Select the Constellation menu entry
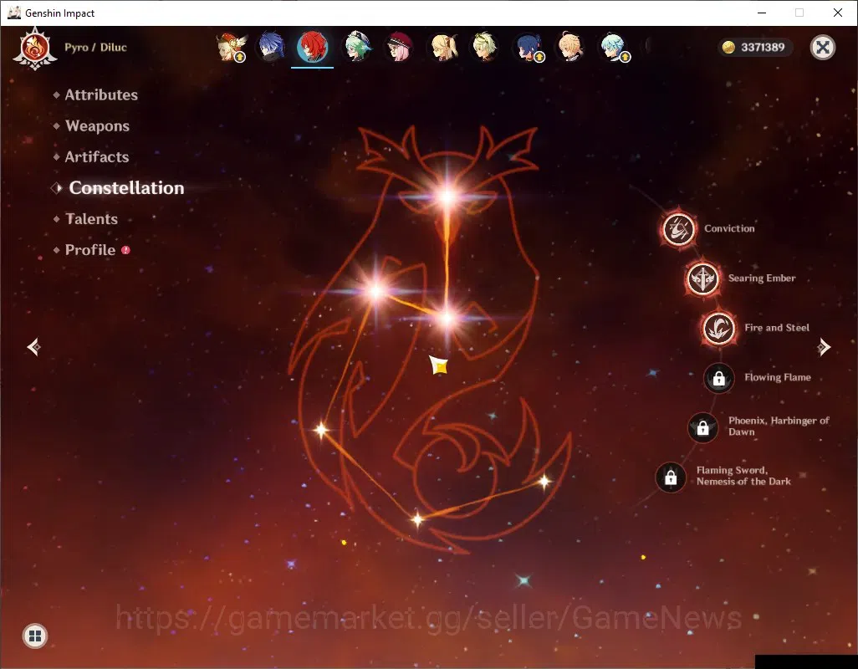Screen dimensions: 858x669 coord(126,187)
